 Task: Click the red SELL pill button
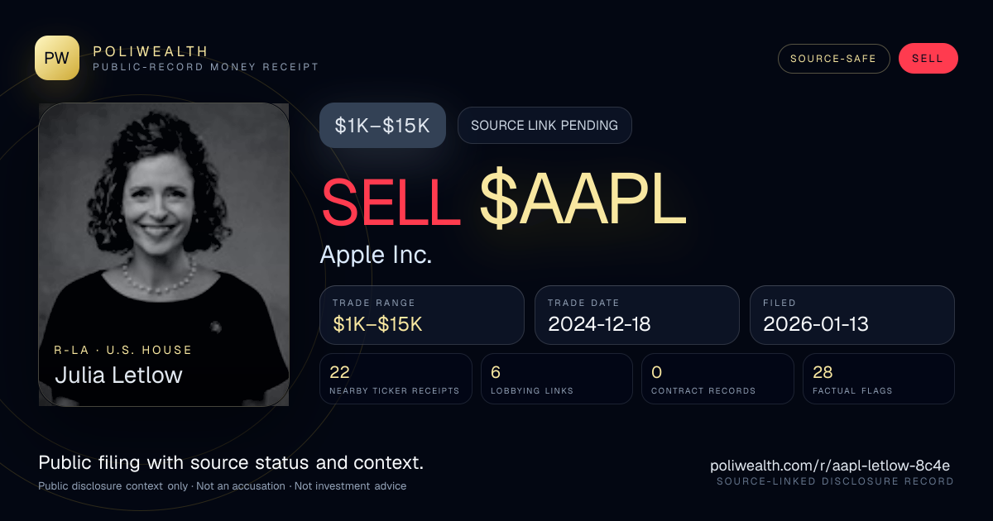click(928, 59)
